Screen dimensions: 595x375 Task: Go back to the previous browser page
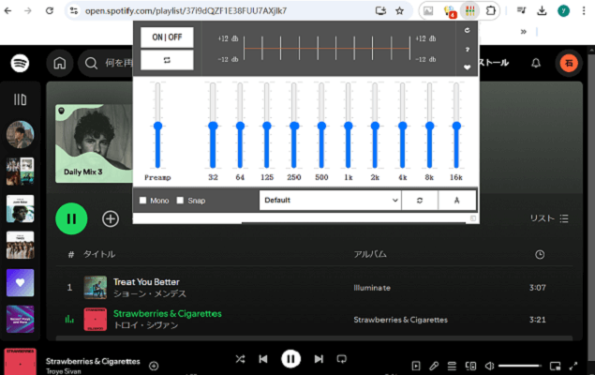(8, 10)
